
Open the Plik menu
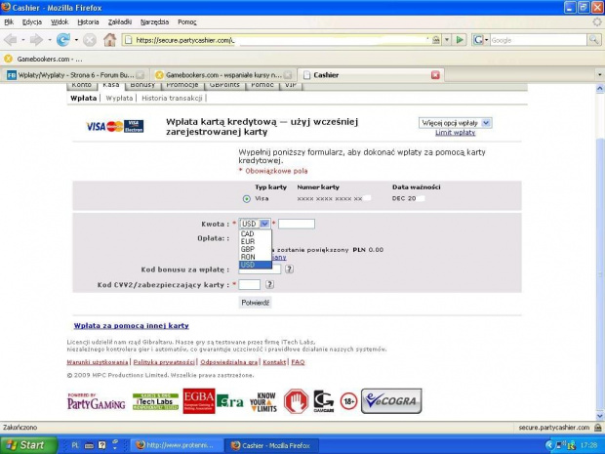(x=9, y=22)
